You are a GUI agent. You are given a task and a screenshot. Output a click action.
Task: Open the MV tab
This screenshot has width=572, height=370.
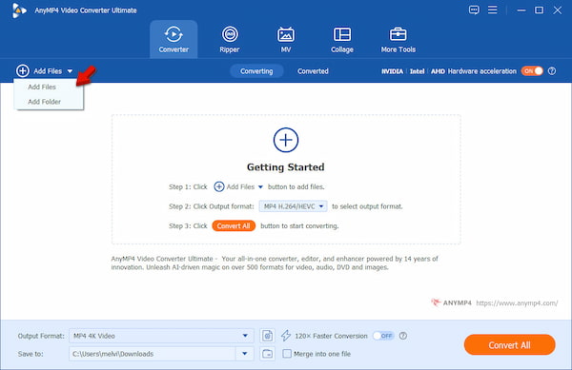tap(286, 39)
